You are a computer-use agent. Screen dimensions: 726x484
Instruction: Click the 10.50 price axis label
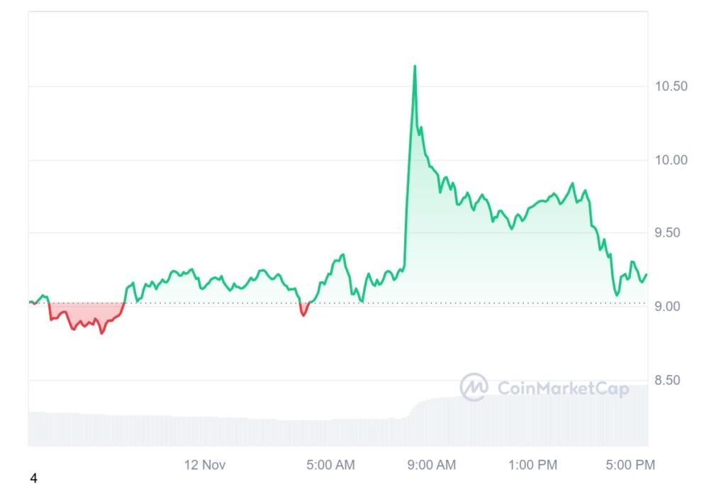point(671,86)
